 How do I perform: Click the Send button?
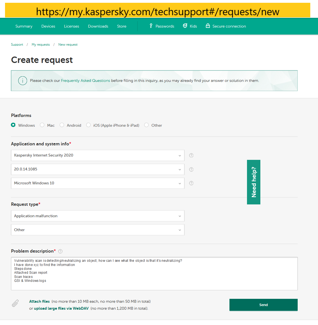click(x=263, y=305)
